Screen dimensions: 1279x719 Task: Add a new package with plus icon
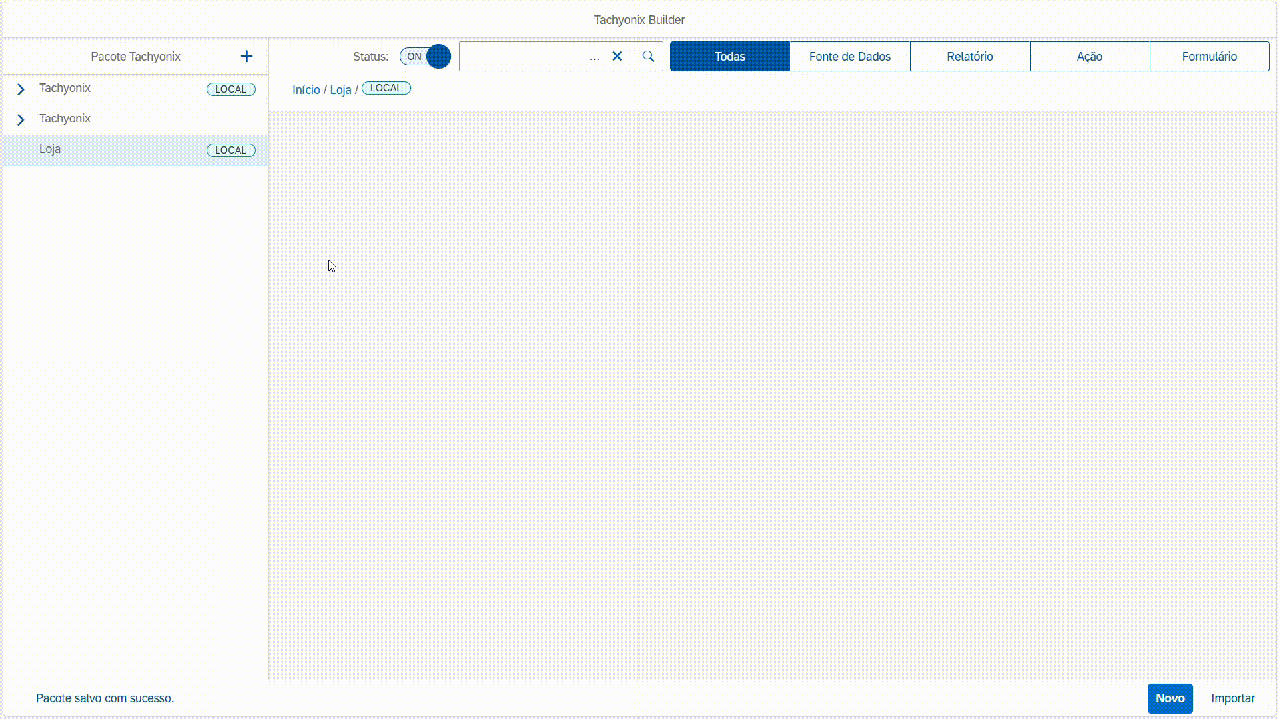tap(246, 57)
